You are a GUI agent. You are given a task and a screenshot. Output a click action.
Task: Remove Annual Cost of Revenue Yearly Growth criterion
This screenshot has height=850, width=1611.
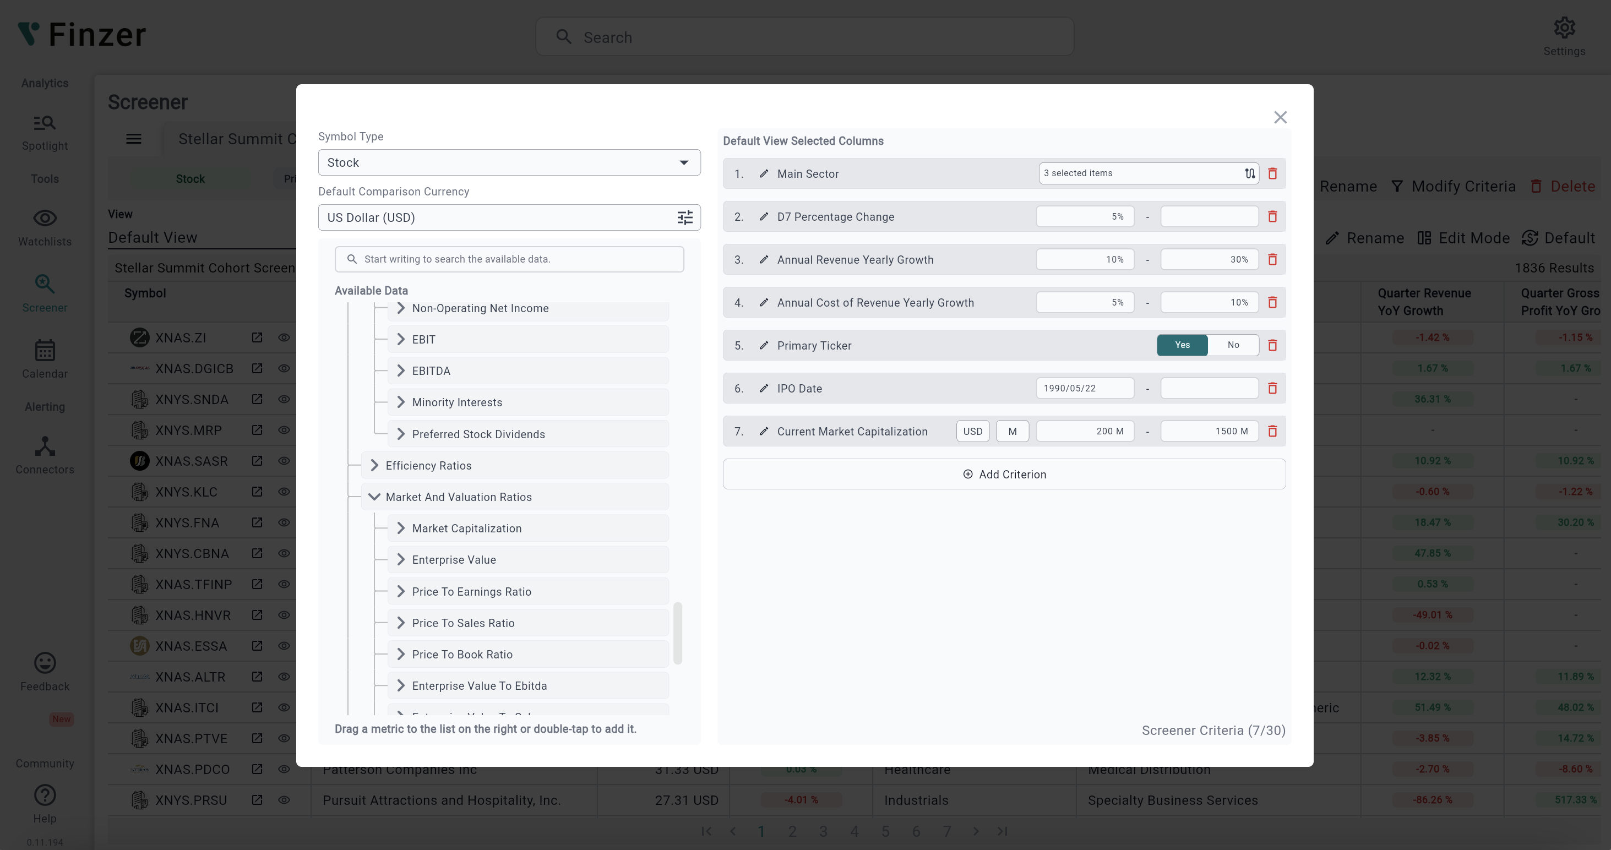point(1272,303)
